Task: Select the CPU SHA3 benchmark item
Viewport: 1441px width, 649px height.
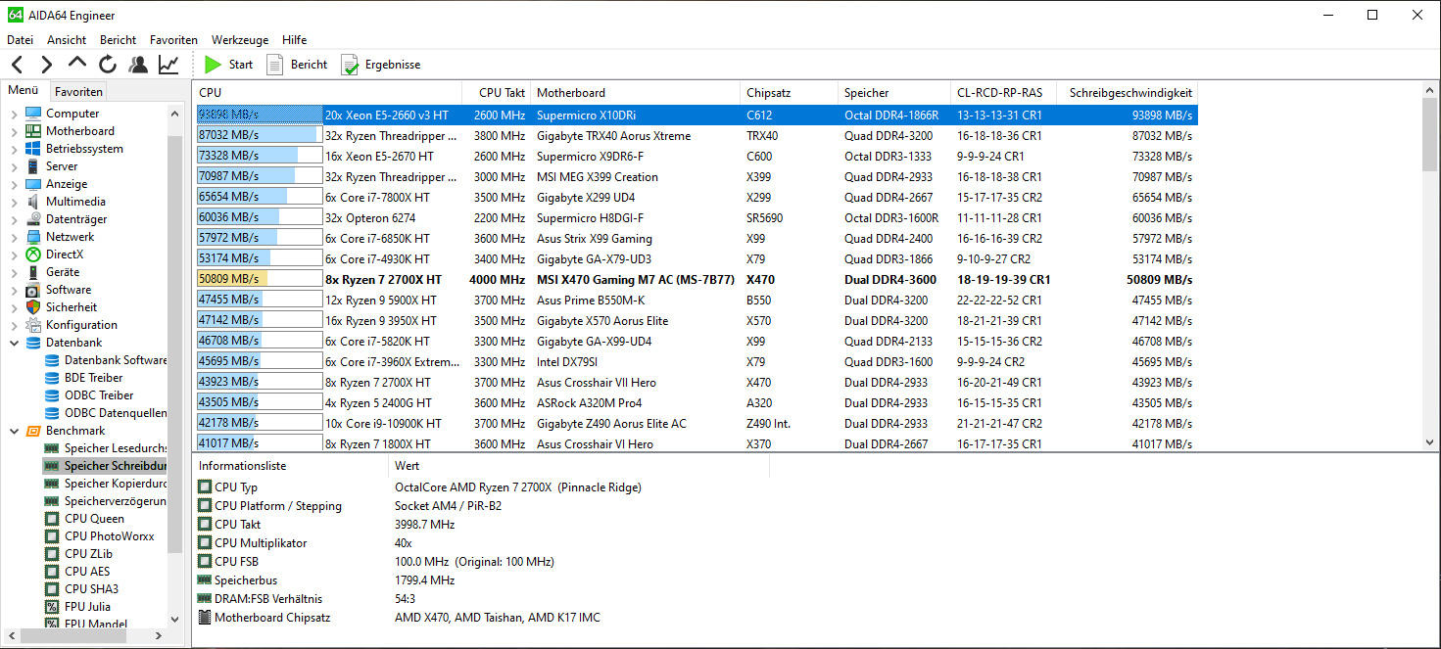Action: [81, 589]
